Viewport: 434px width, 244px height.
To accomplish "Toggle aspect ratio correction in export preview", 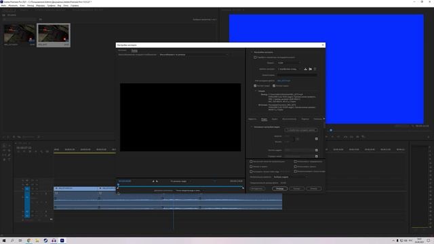I will [x=214, y=181].
